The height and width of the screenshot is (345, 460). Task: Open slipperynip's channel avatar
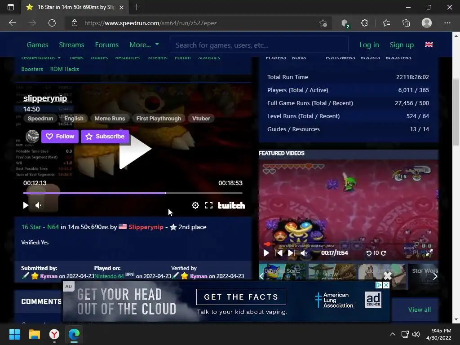pos(32,137)
